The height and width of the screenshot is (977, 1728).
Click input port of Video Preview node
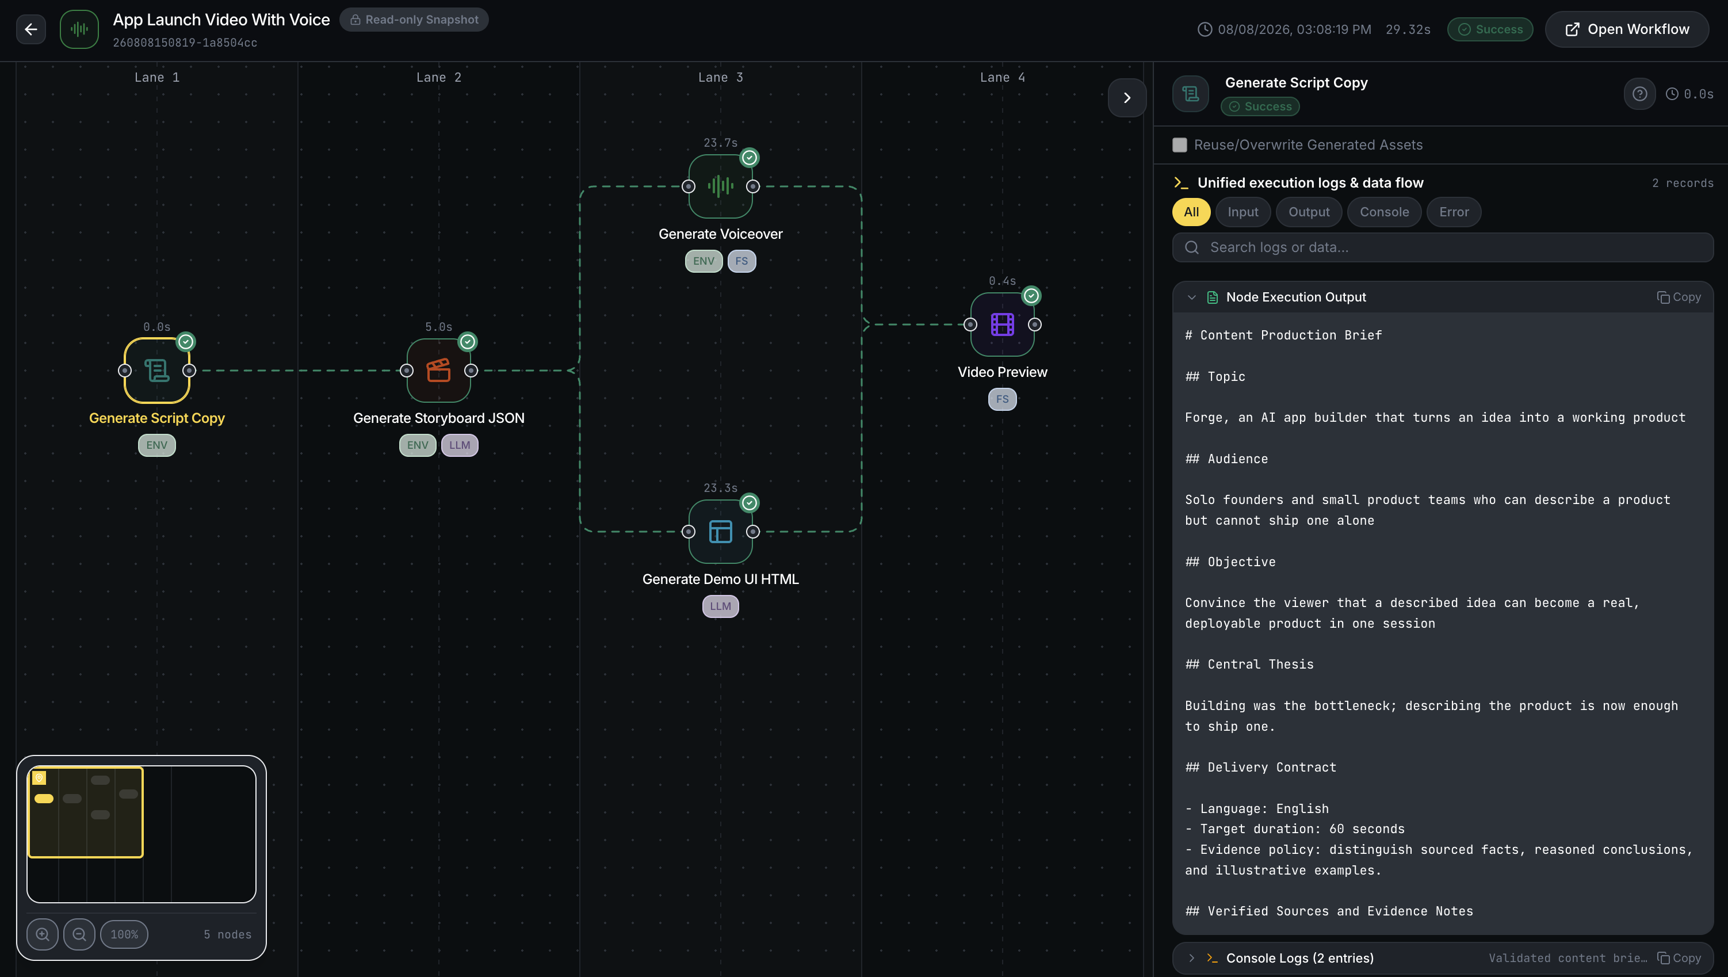point(970,325)
